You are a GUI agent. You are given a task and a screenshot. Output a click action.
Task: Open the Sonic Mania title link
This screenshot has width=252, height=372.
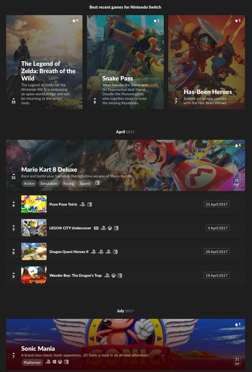point(38,349)
